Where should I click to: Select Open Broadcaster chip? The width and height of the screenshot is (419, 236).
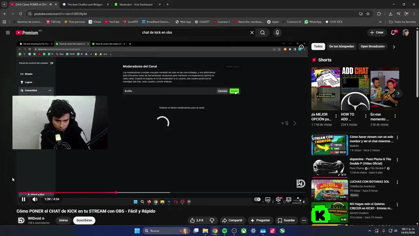(x=373, y=47)
